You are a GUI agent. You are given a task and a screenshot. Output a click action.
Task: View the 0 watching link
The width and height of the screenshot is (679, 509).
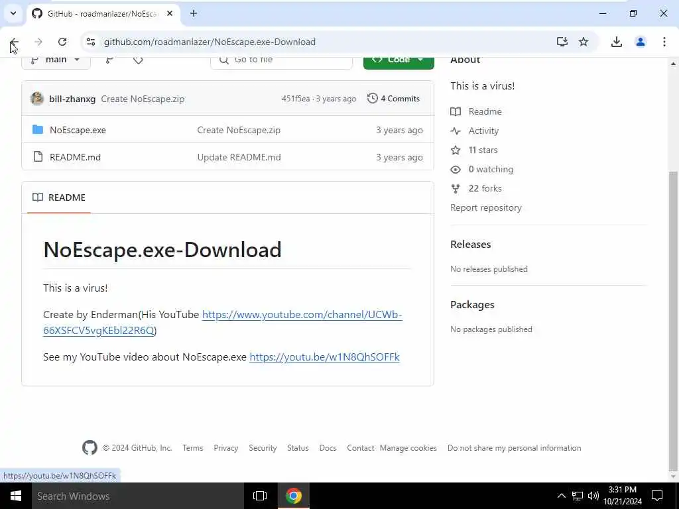point(482,169)
